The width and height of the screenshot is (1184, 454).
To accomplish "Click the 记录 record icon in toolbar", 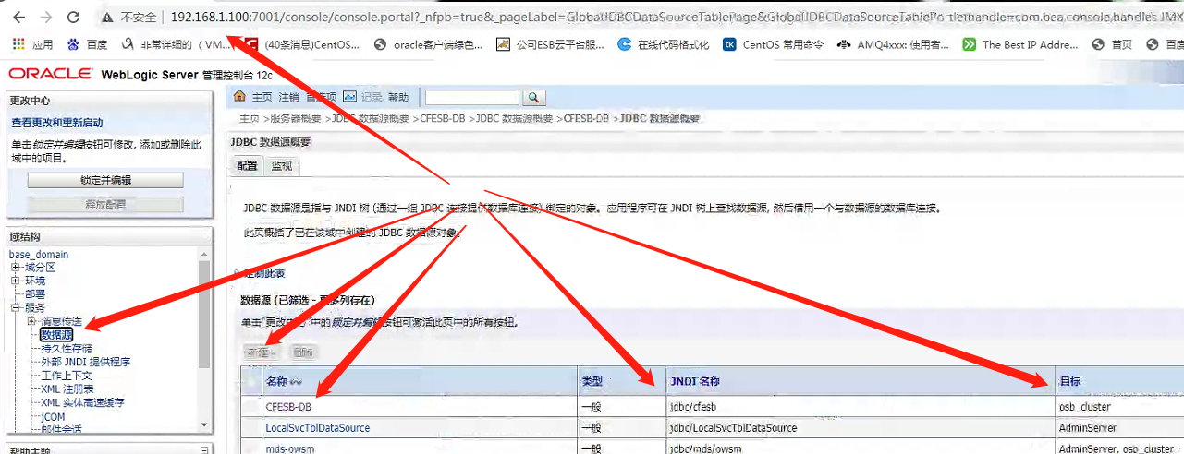I will pos(350,96).
